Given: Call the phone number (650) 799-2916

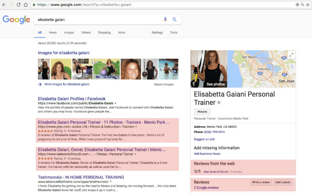Looking at the screenshot, I should pyautogui.click(x=215, y=132).
